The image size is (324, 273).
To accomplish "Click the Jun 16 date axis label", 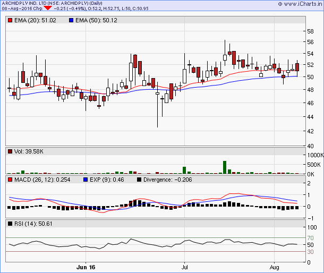I will [x=86, y=267].
